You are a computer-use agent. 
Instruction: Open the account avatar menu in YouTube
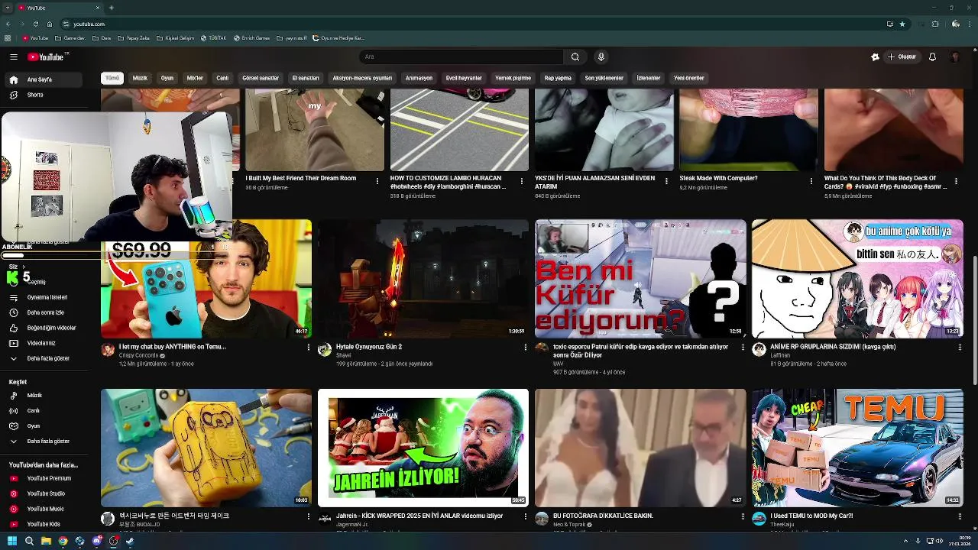pyautogui.click(x=955, y=57)
